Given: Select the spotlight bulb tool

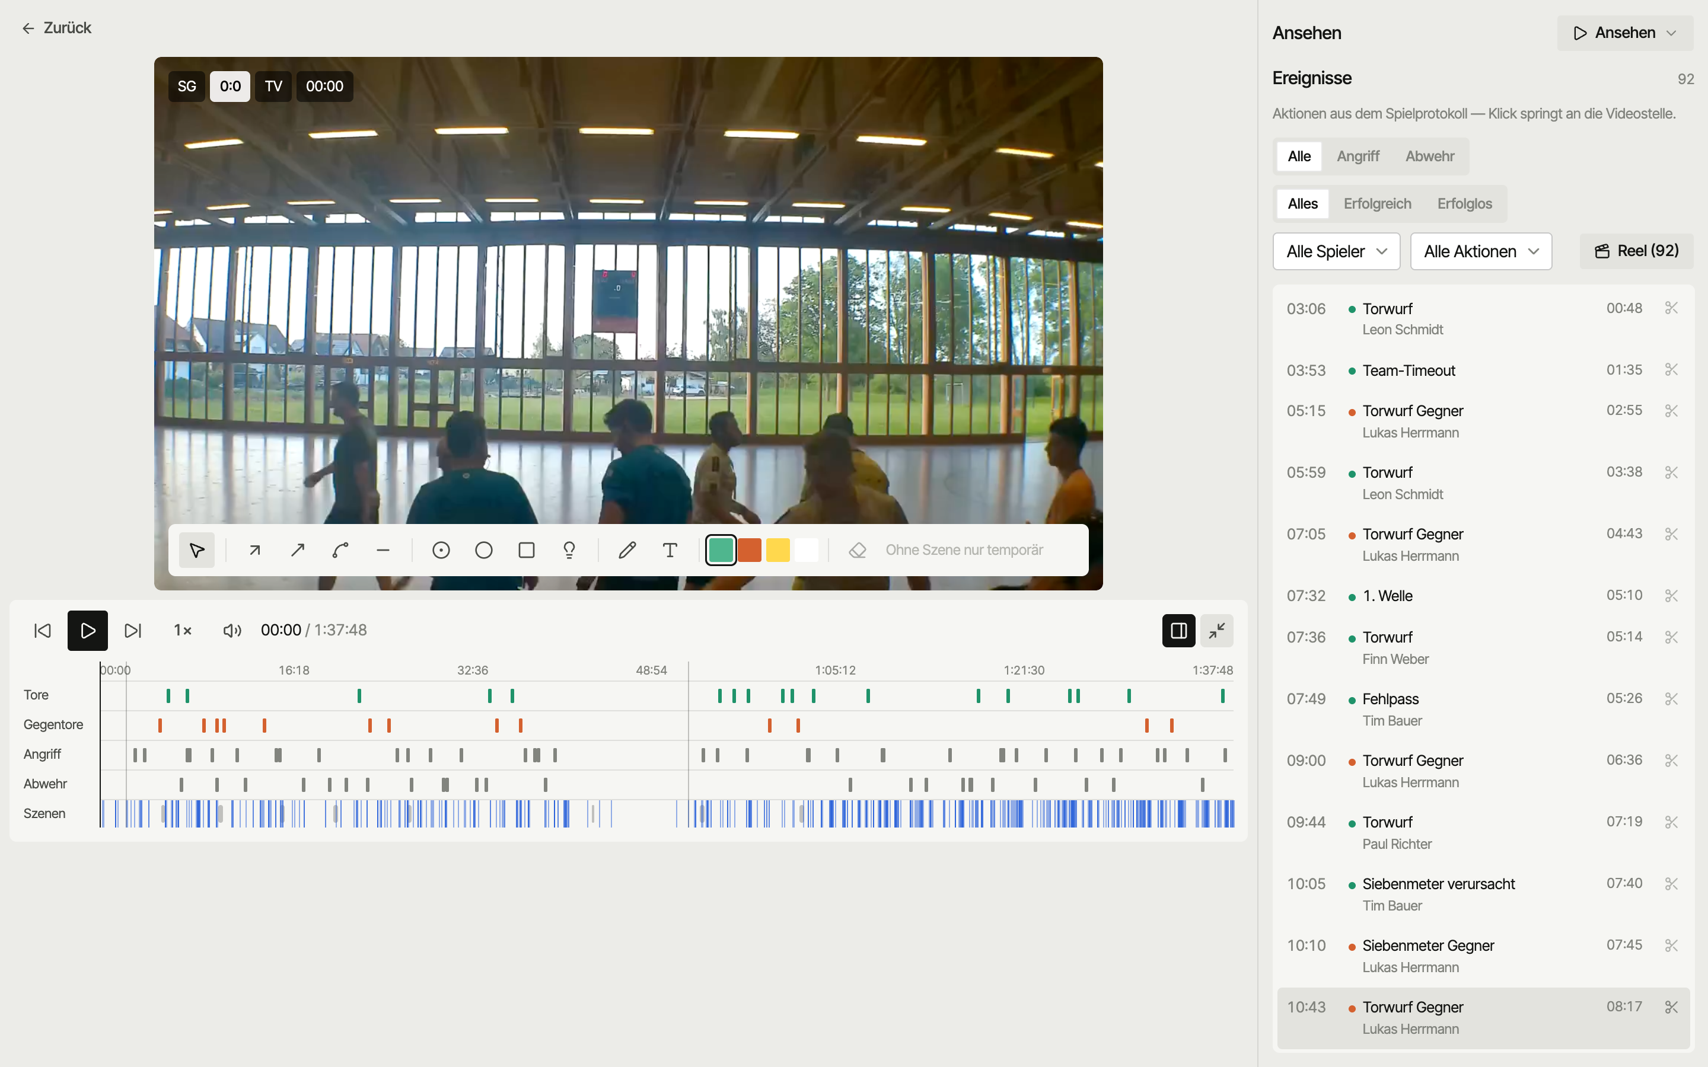Looking at the screenshot, I should tap(569, 550).
